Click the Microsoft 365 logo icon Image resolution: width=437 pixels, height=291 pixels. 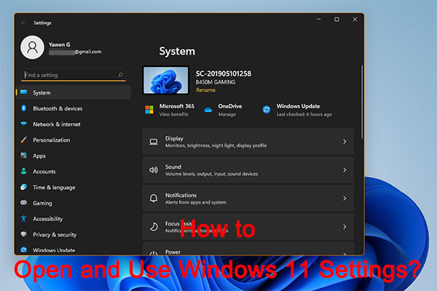149,110
